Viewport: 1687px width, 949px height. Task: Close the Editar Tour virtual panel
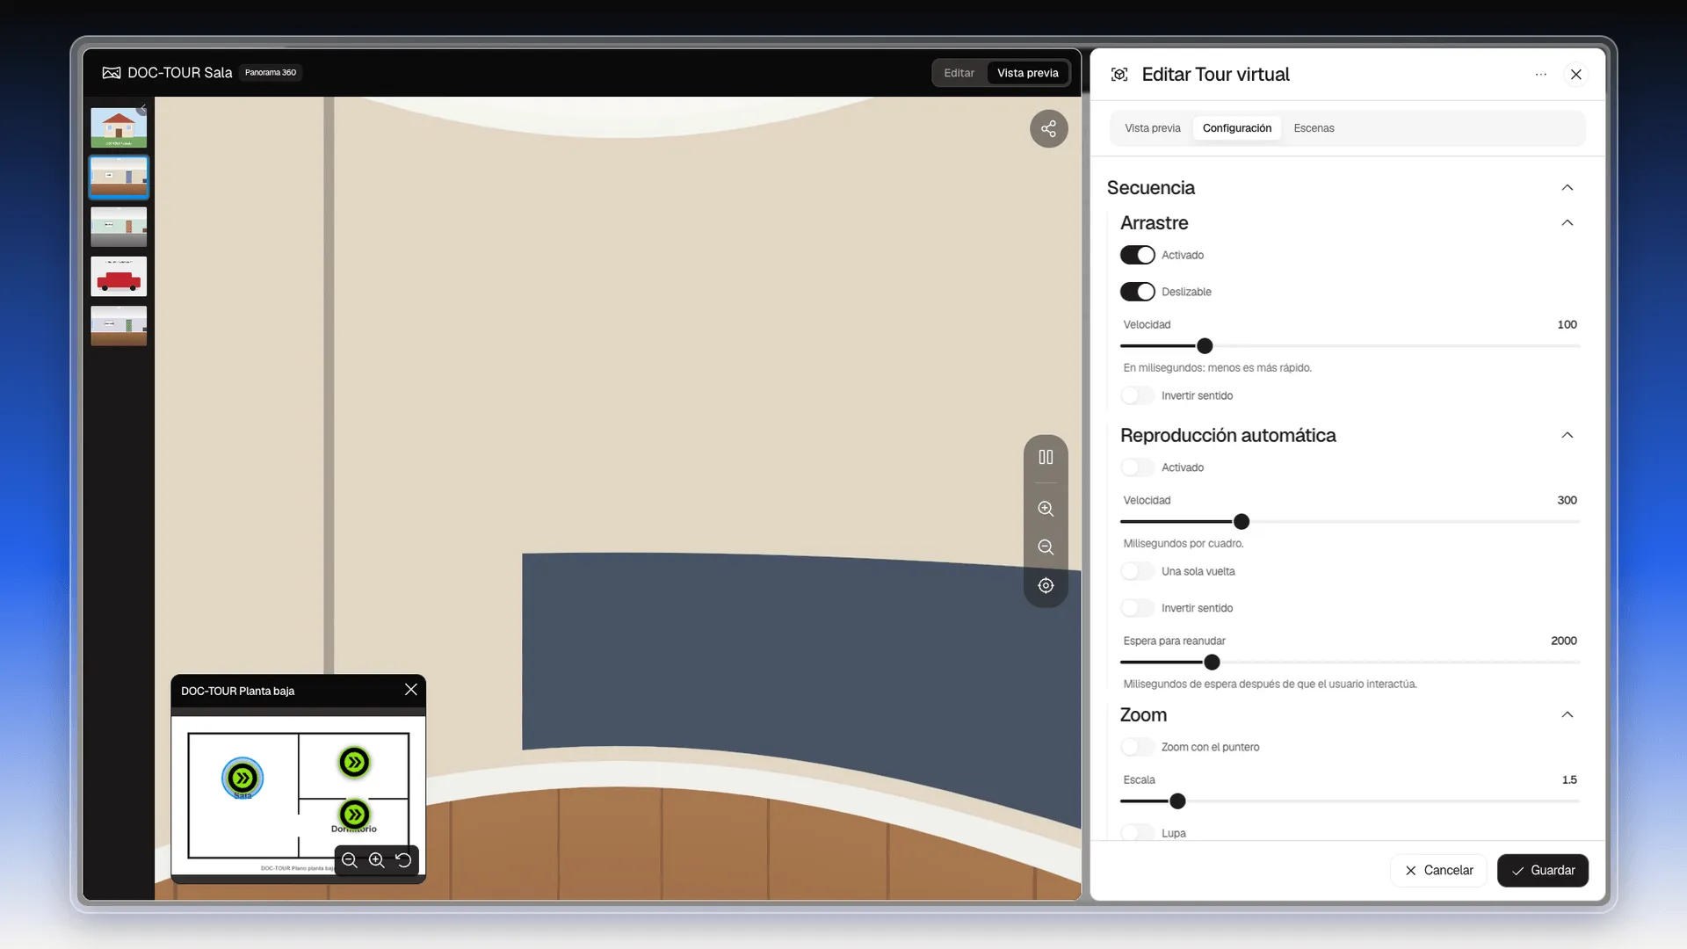1576,75
